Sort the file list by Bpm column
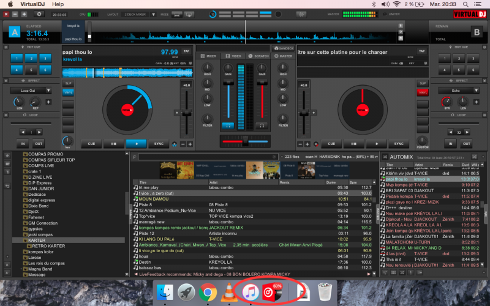 pos(360,182)
